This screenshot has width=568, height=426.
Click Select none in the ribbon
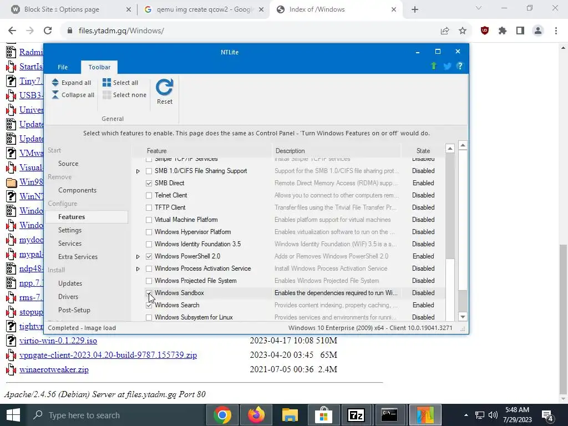coord(125,95)
